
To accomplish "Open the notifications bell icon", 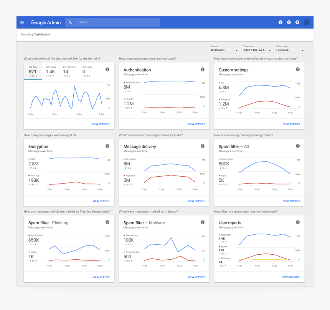I will point(297,22).
